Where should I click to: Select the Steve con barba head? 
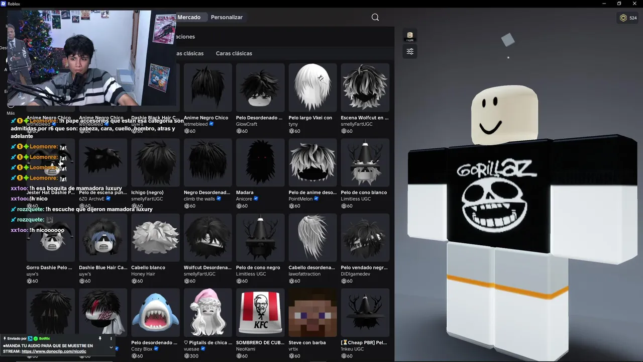coord(312,312)
